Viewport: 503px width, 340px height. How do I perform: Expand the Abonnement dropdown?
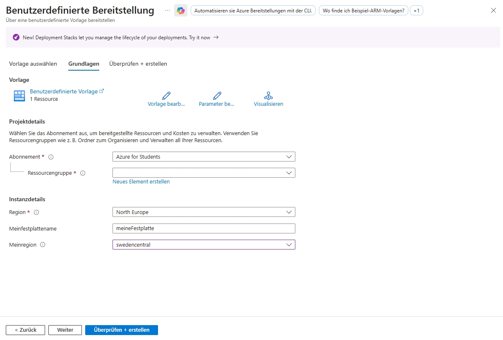204,157
